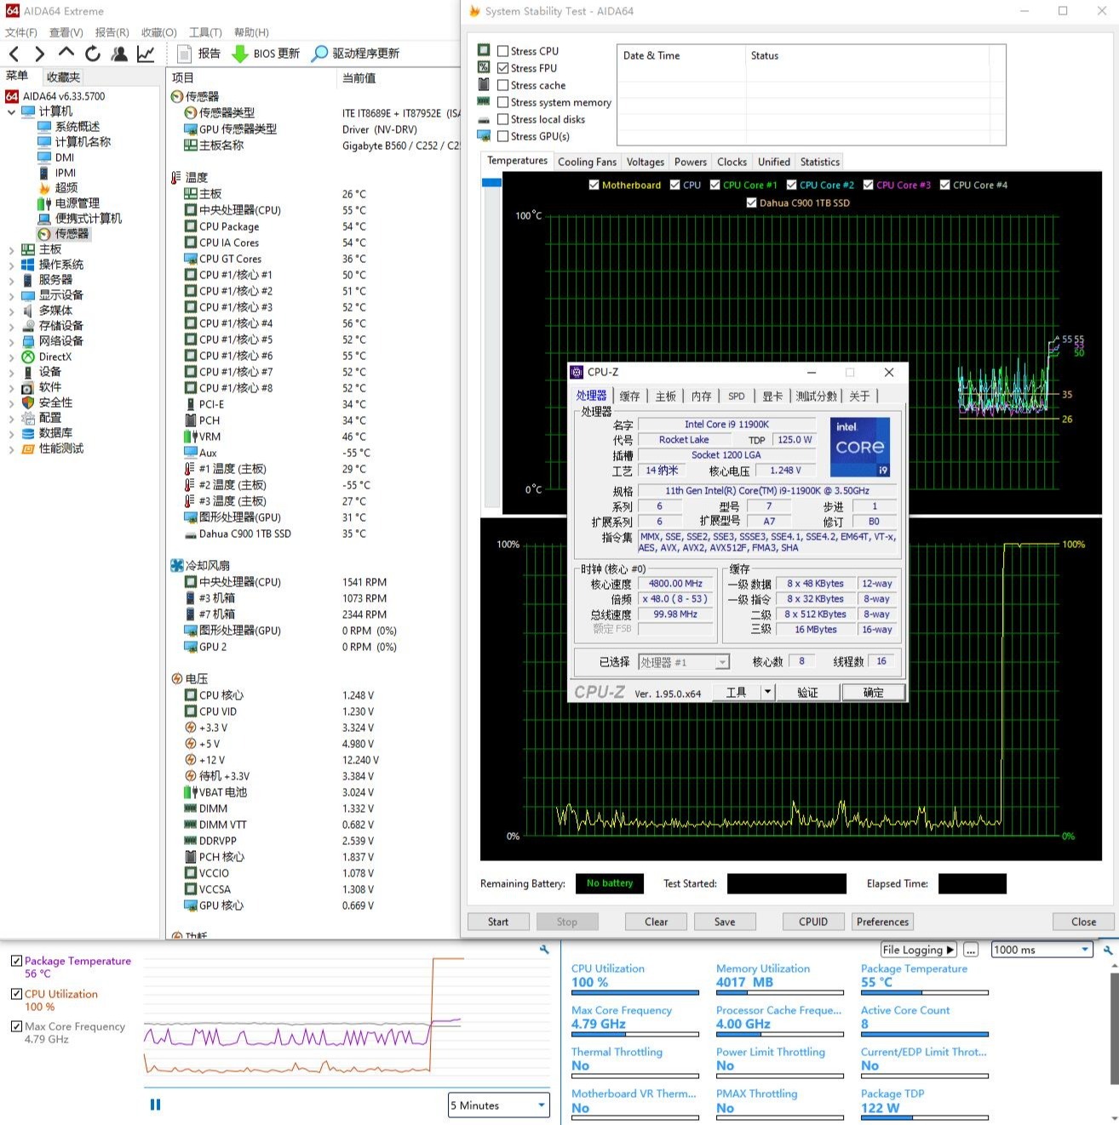Open the 5 Minutes time range dropdown
This screenshot has width=1119, height=1125.
499,1105
